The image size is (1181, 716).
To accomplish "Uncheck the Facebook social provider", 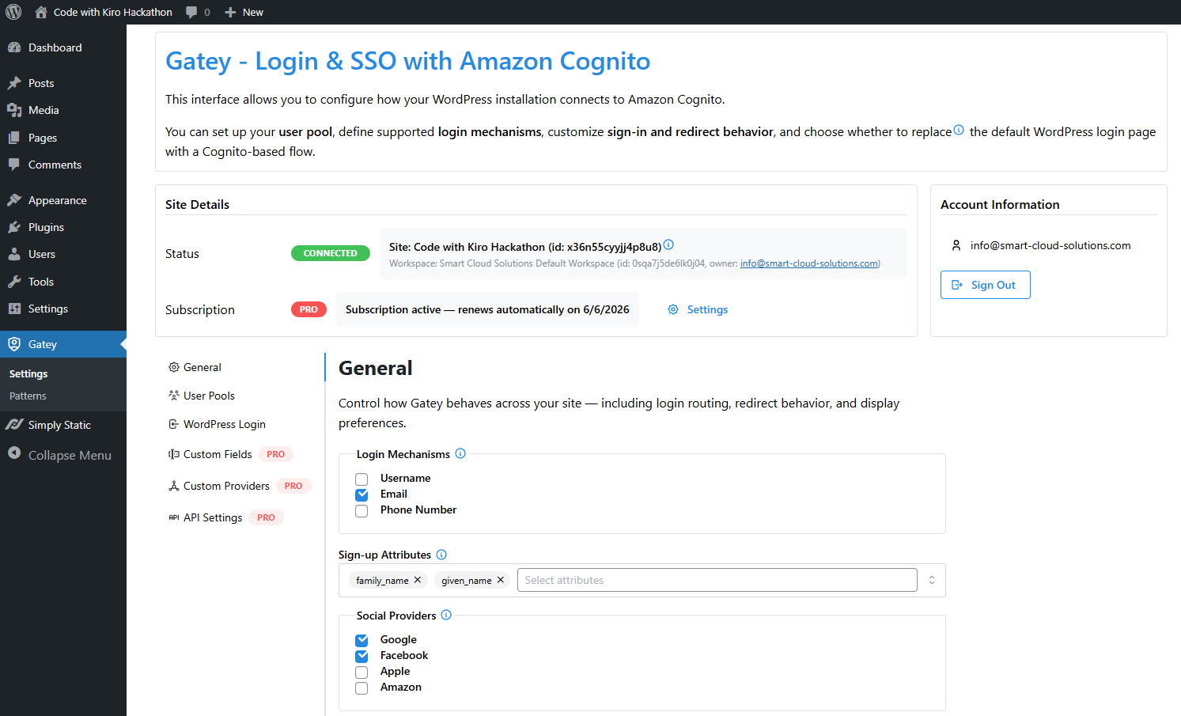I will [361, 657].
